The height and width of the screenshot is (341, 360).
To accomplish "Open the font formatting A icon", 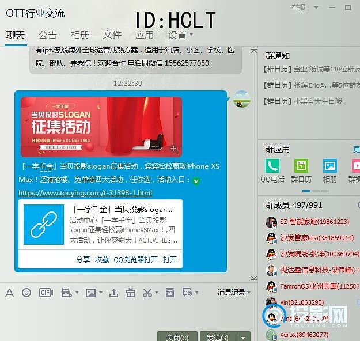I will point(9,293).
